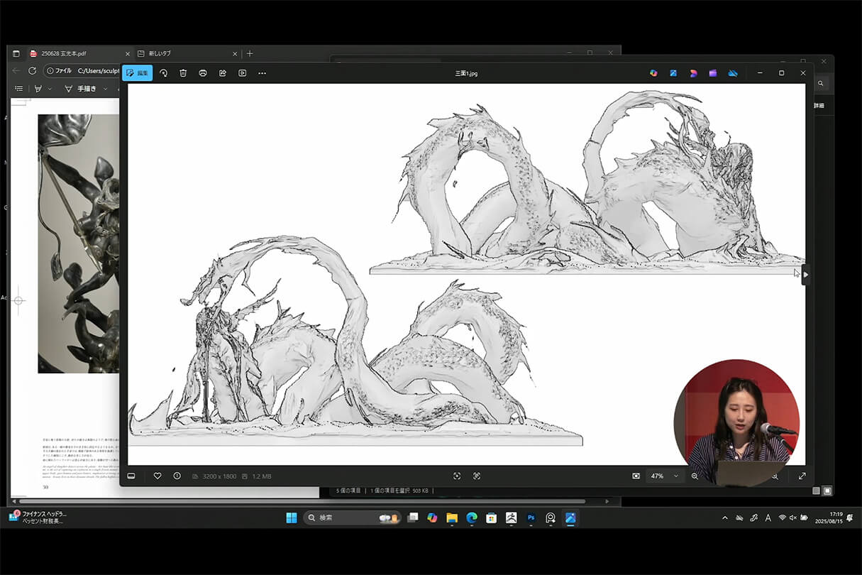The height and width of the screenshot is (575, 862).
Task: Enter full screen with the expand arrows icon
Action: pyautogui.click(x=802, y=476)
